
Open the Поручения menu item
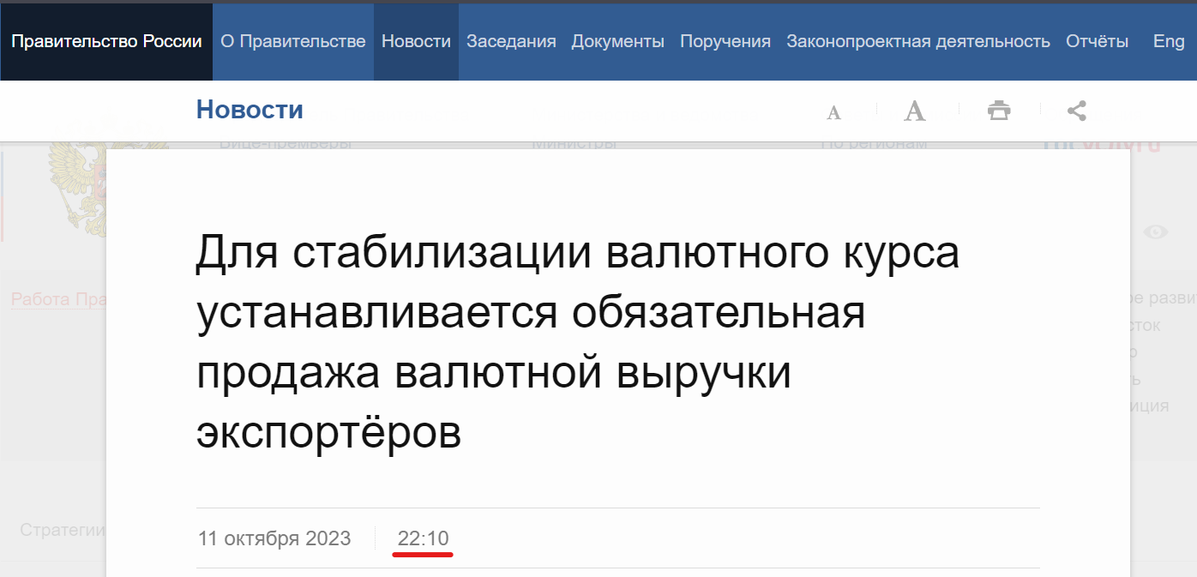725,41
